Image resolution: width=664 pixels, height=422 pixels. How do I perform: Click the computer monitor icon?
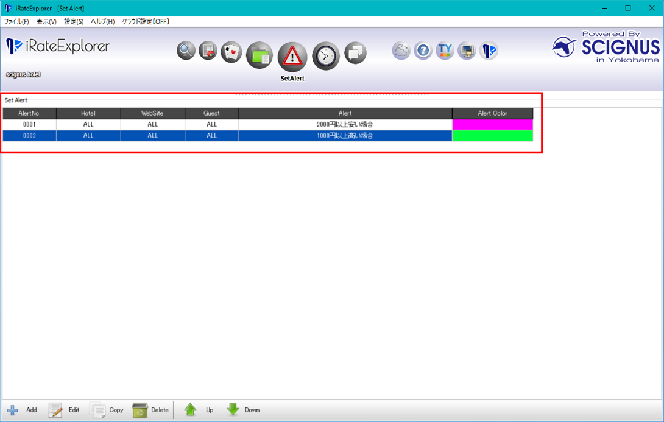tap(467, 51)
